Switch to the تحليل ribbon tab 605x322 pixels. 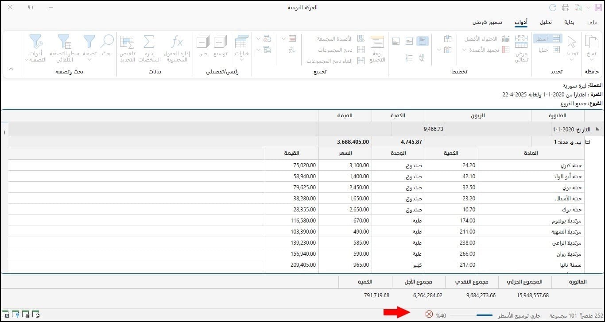(x=546, y=22)
